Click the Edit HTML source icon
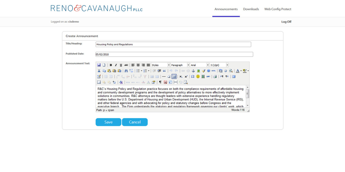 click(214, 71)
